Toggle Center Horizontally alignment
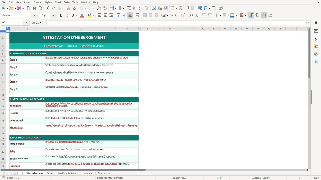The image size is (321, 180). tap(105, 15)
